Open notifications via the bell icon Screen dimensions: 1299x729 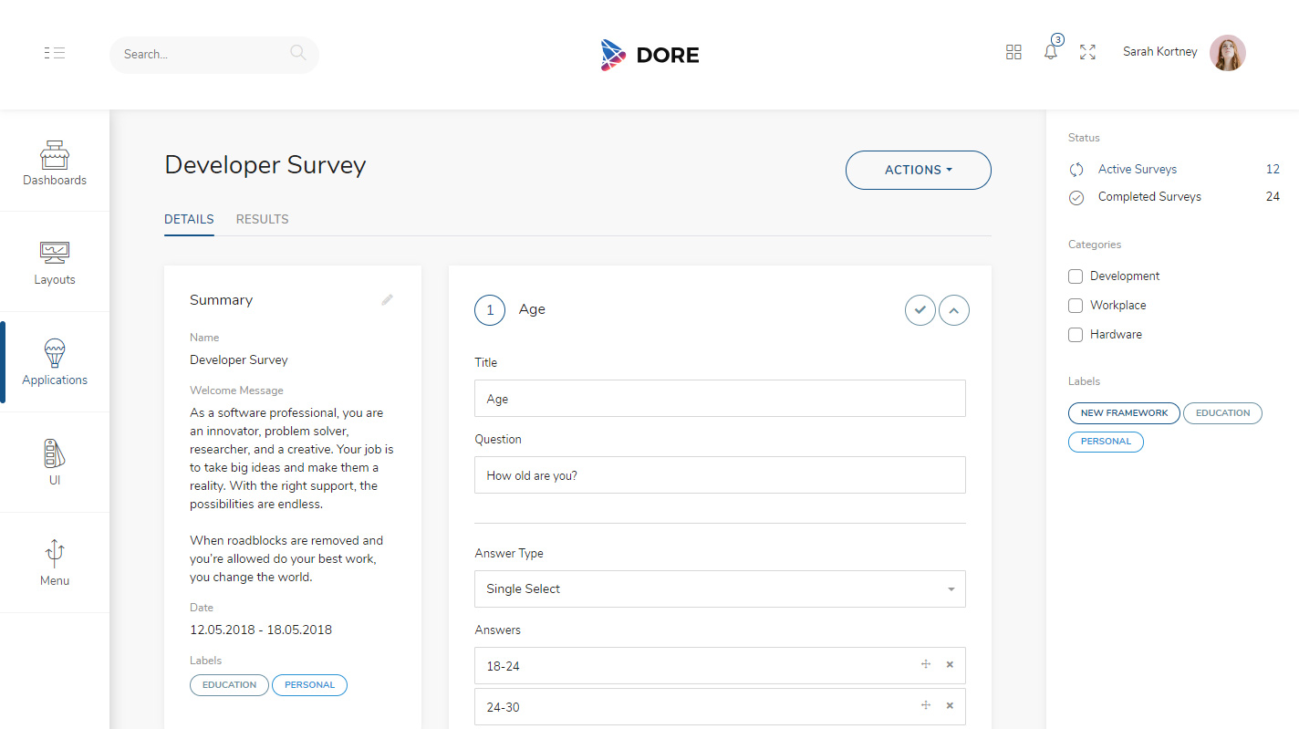point(1050,52)
